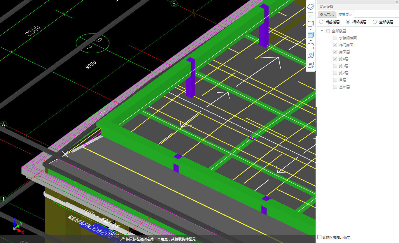Toggle the 屋面层 checkbox

point(335,52)
